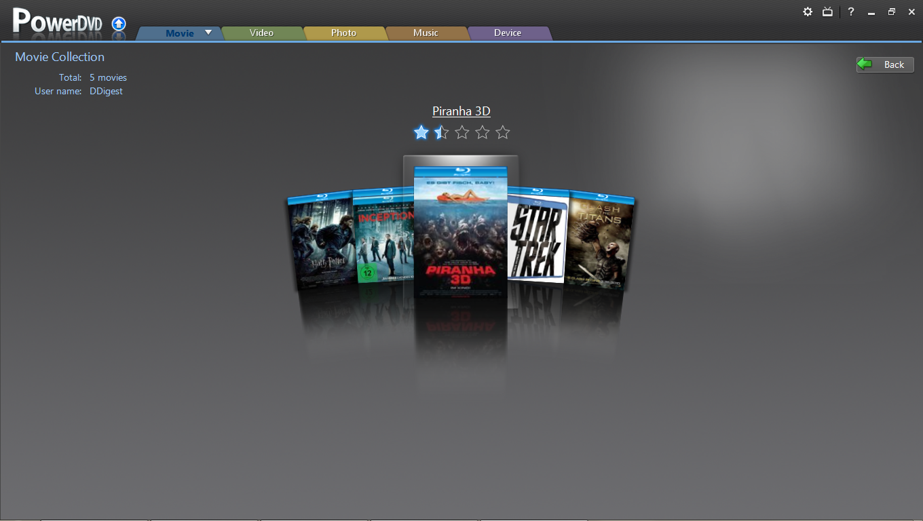Click the blue PowerDVD upgrade arrow icon
923x521 pixels.
click(119, 24)
